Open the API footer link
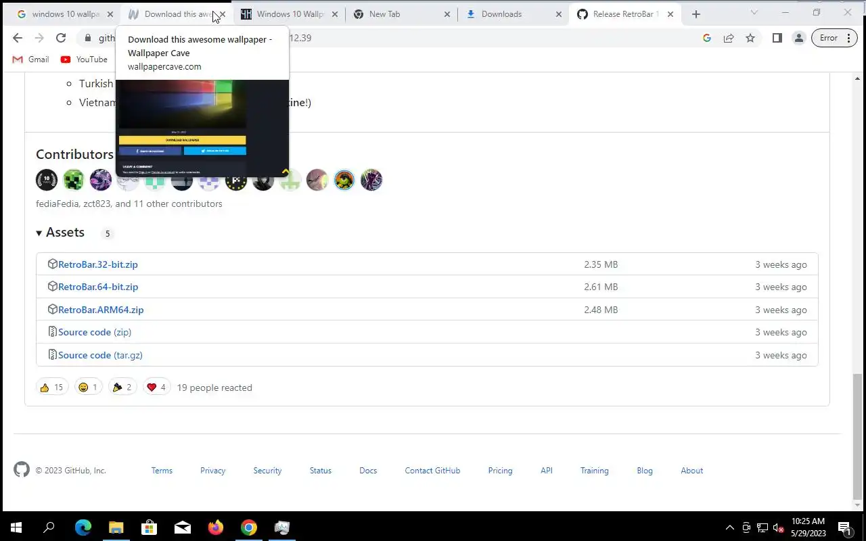 pos(547,471)
